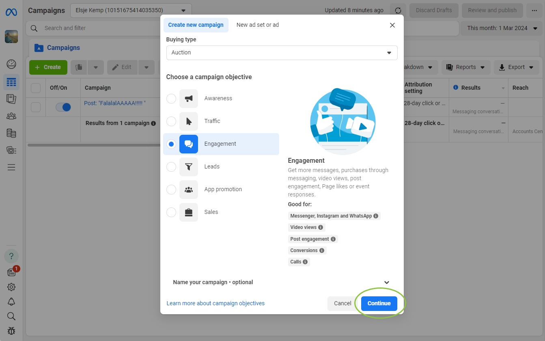Click the Billing coins stack icon

click(x=11, y=133)
